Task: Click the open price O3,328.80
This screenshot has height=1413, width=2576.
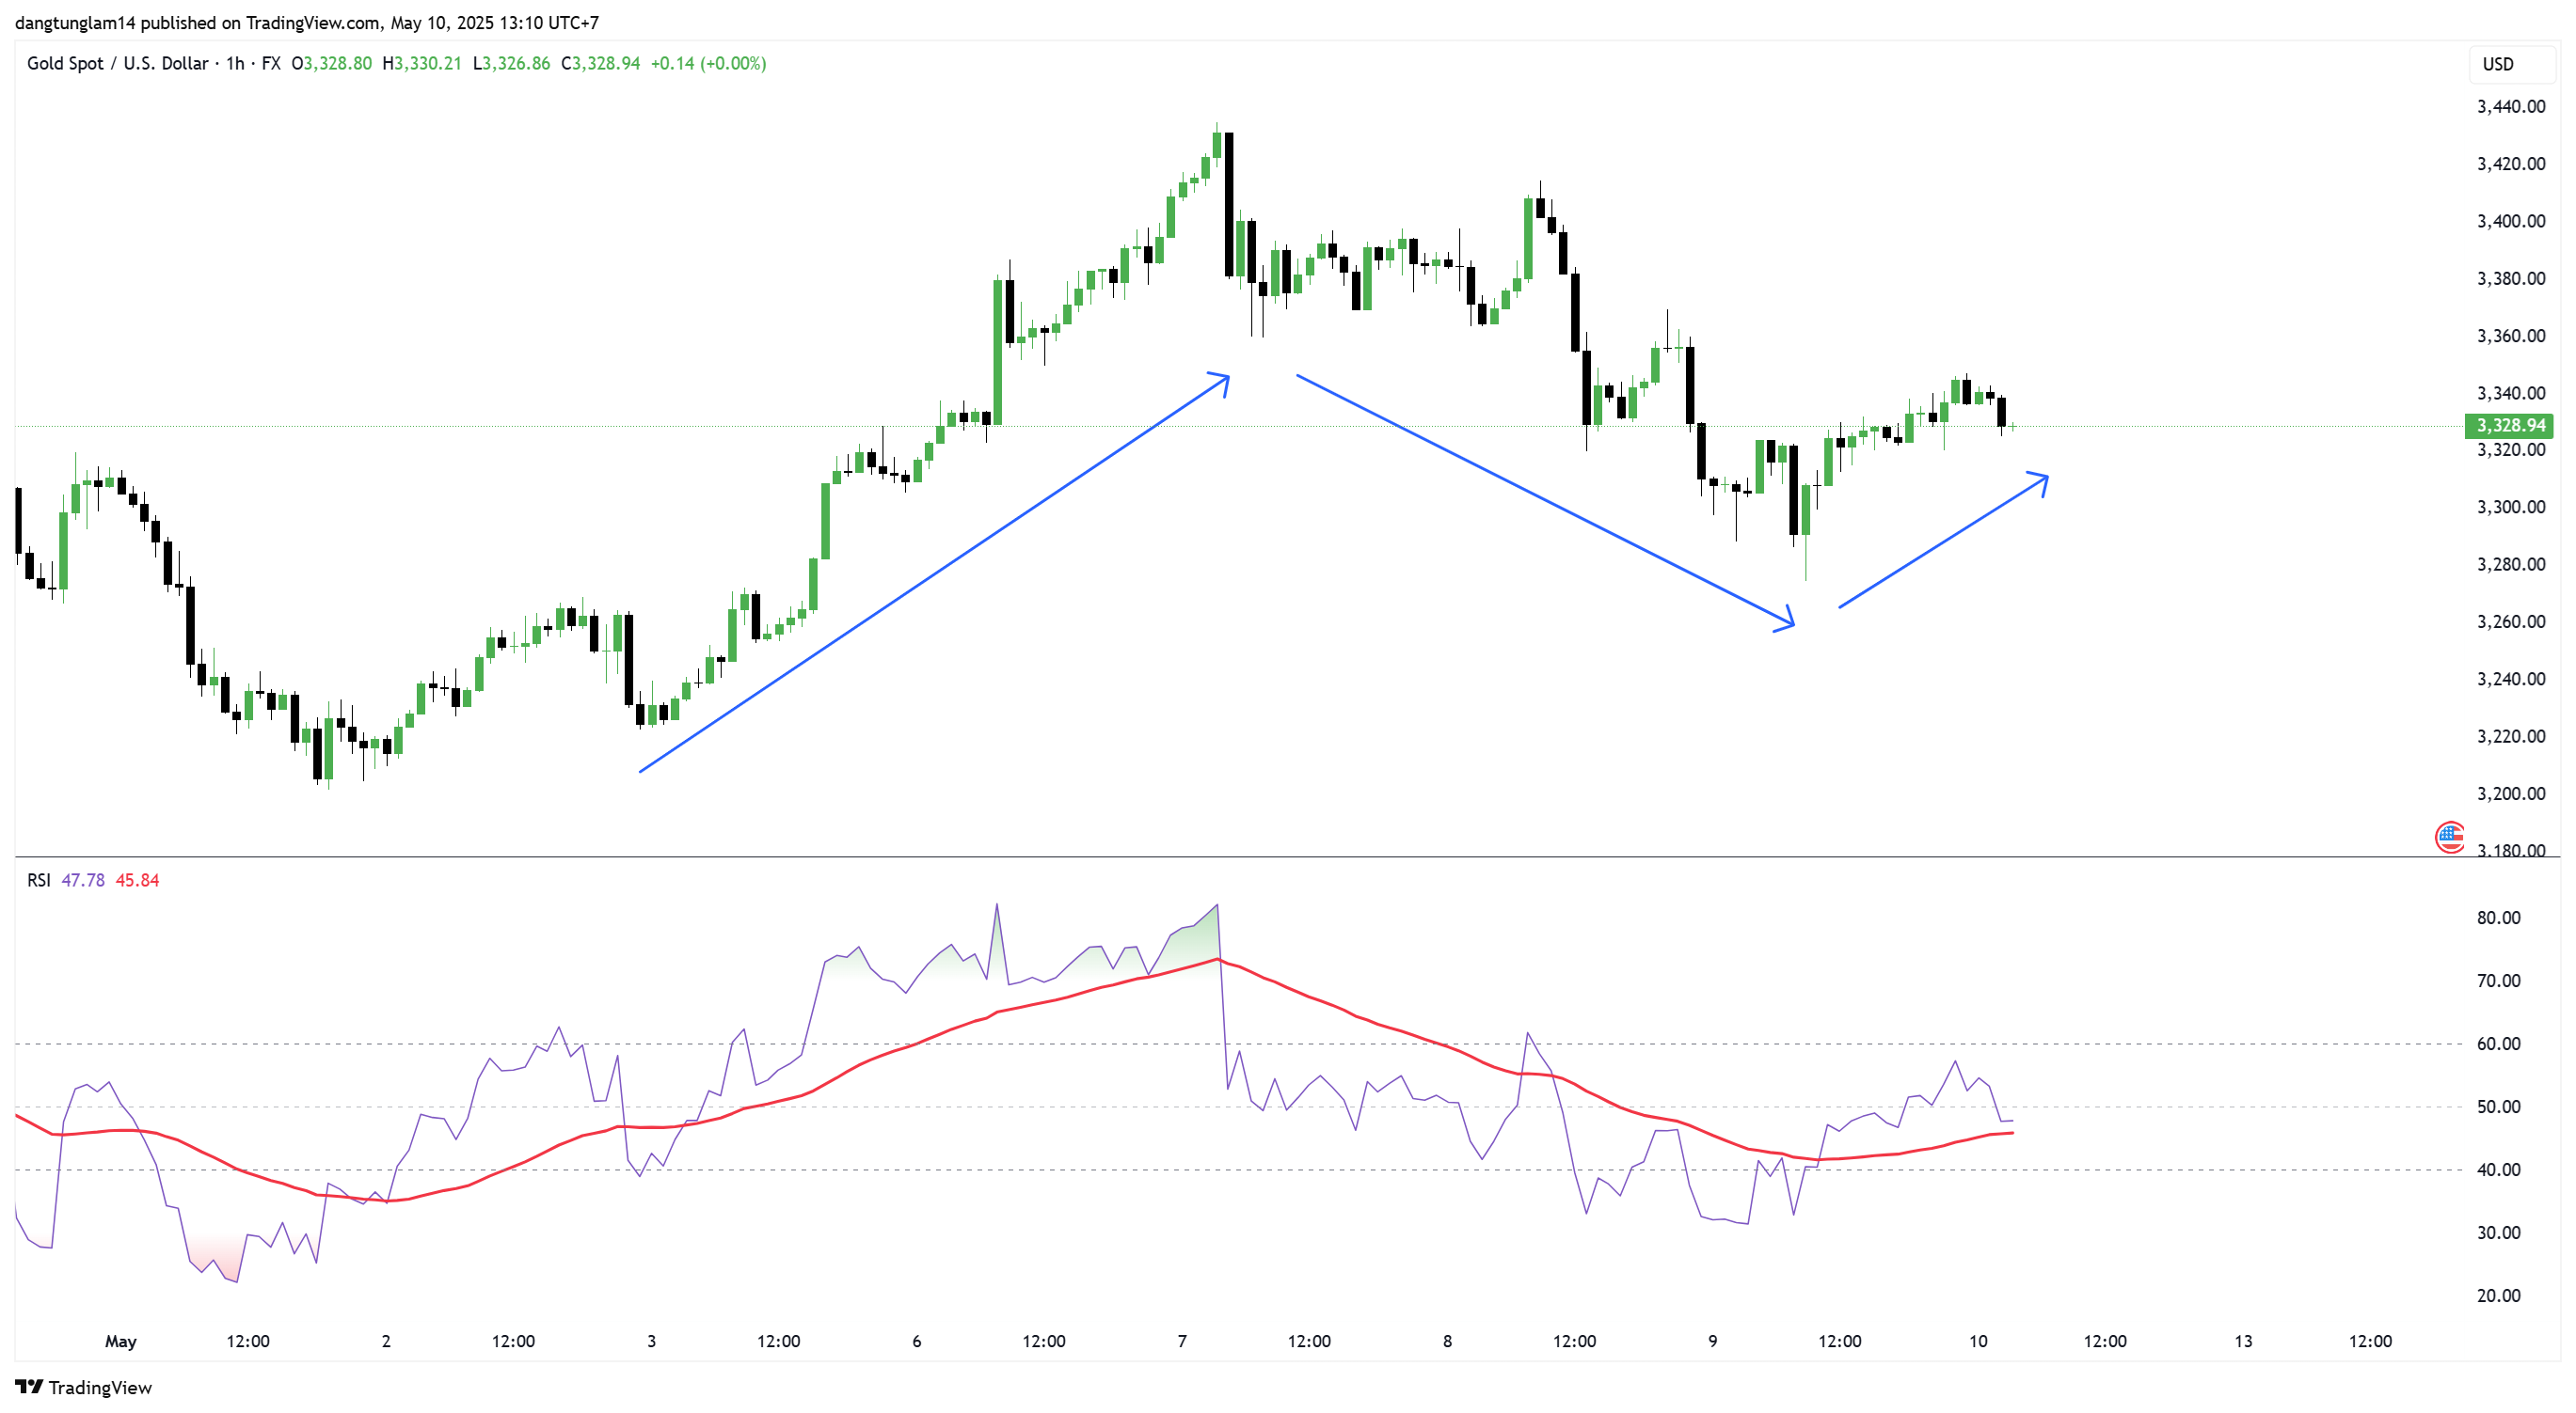Action: [x=331, y=63]
